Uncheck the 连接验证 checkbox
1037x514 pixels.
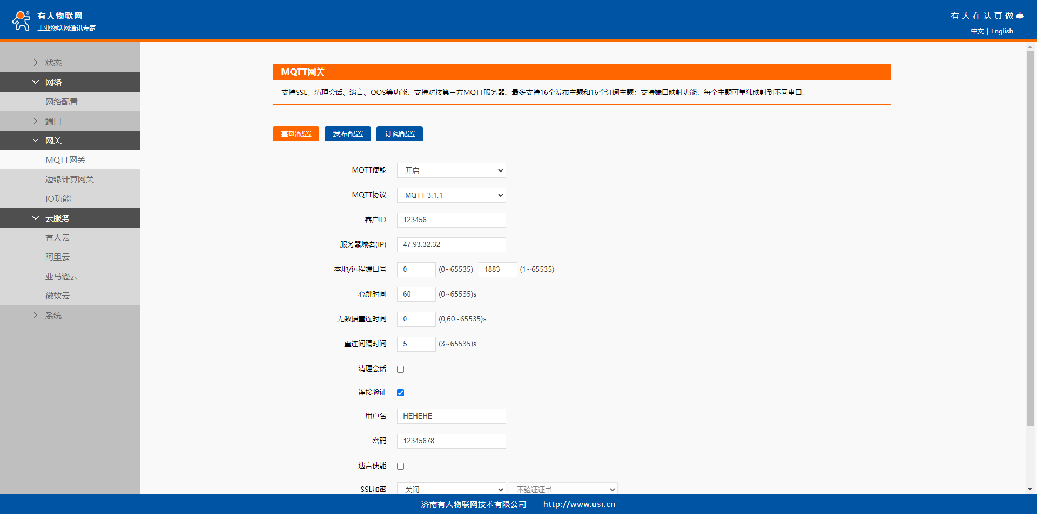click(401, 393)
